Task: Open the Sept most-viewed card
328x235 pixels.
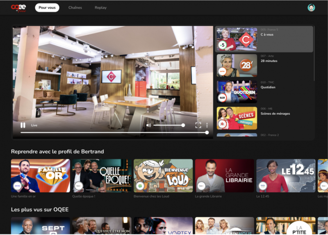Action: tap(41, 226)
